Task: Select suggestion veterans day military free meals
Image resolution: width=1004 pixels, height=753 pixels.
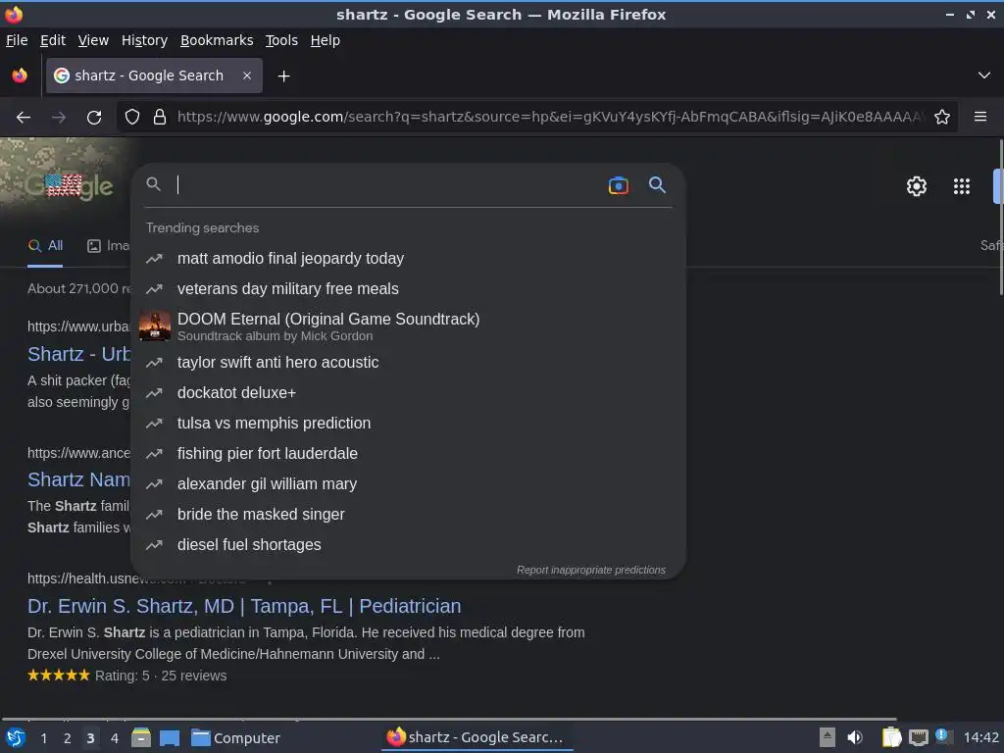Action: click(408, 289)
